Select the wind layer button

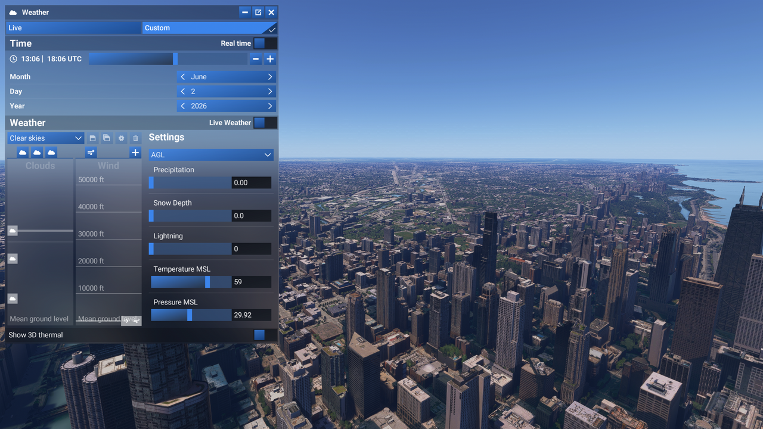tap(91, 153)
